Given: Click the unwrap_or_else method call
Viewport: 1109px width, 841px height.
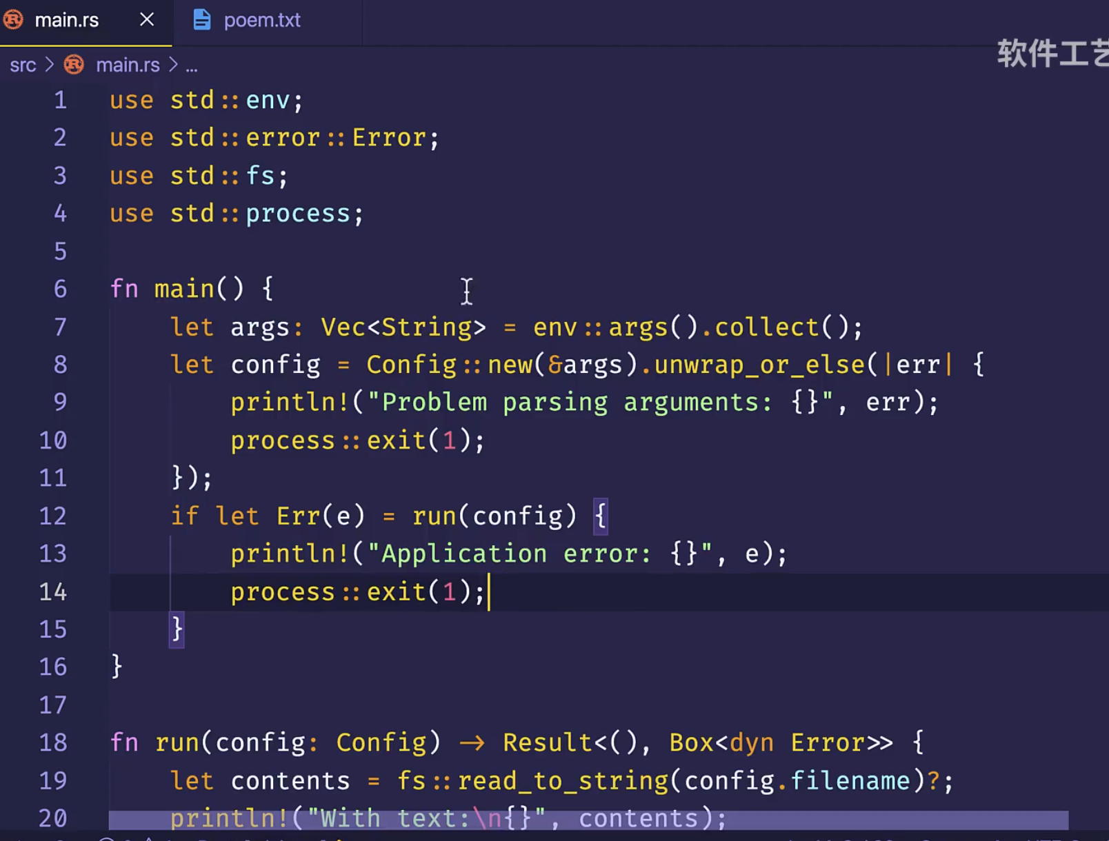Looking at the screenshot, I should coord(759,365).
